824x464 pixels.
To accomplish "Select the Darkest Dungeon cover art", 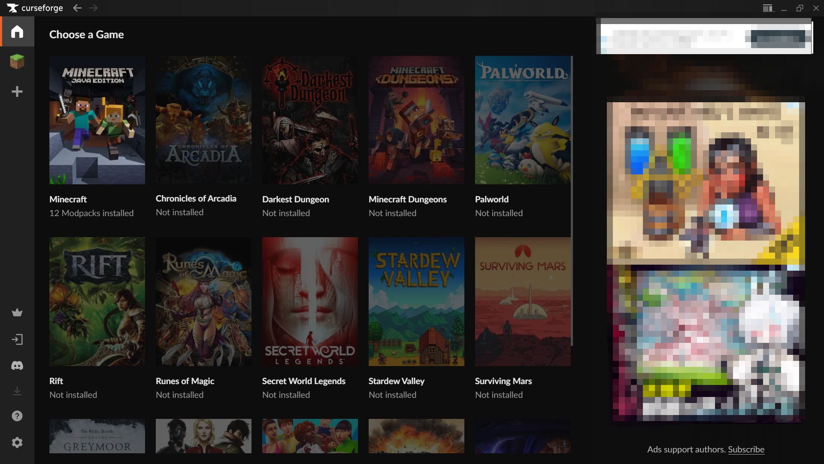I will (x=310, y=120).
